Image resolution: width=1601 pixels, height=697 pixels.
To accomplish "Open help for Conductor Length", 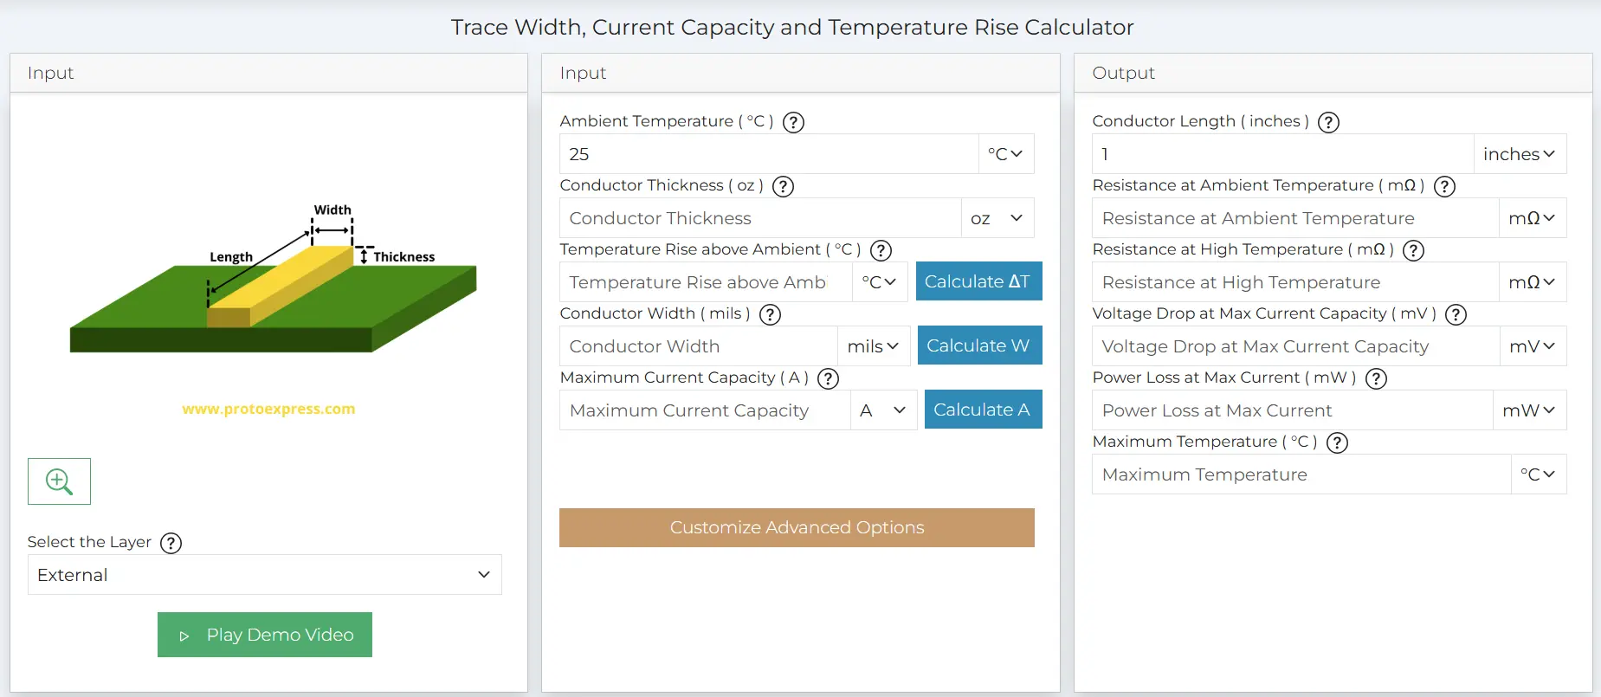I will pos(1327,122).
